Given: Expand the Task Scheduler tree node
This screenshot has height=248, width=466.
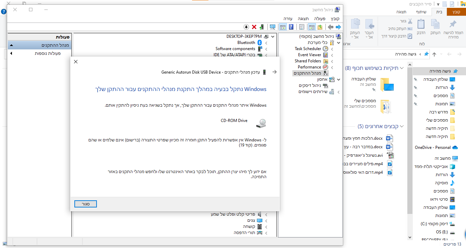Looking at the screenshot, I should click(332, 49).
